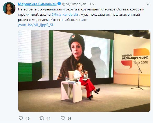This screenshot has width=153, height=123.
Task: Click the reply speech bubble icon
Action: 21,118
